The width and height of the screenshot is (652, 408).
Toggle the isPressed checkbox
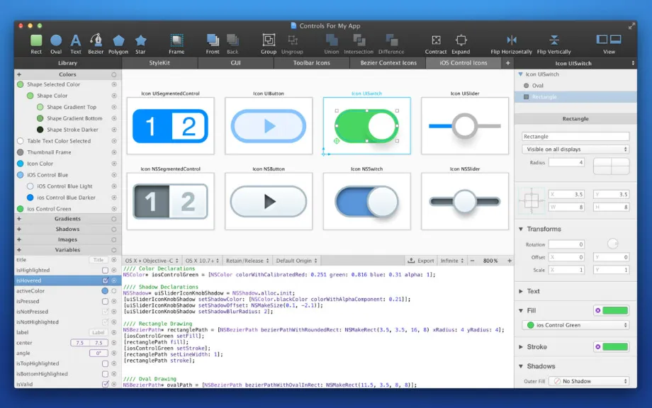click(105, 302)
